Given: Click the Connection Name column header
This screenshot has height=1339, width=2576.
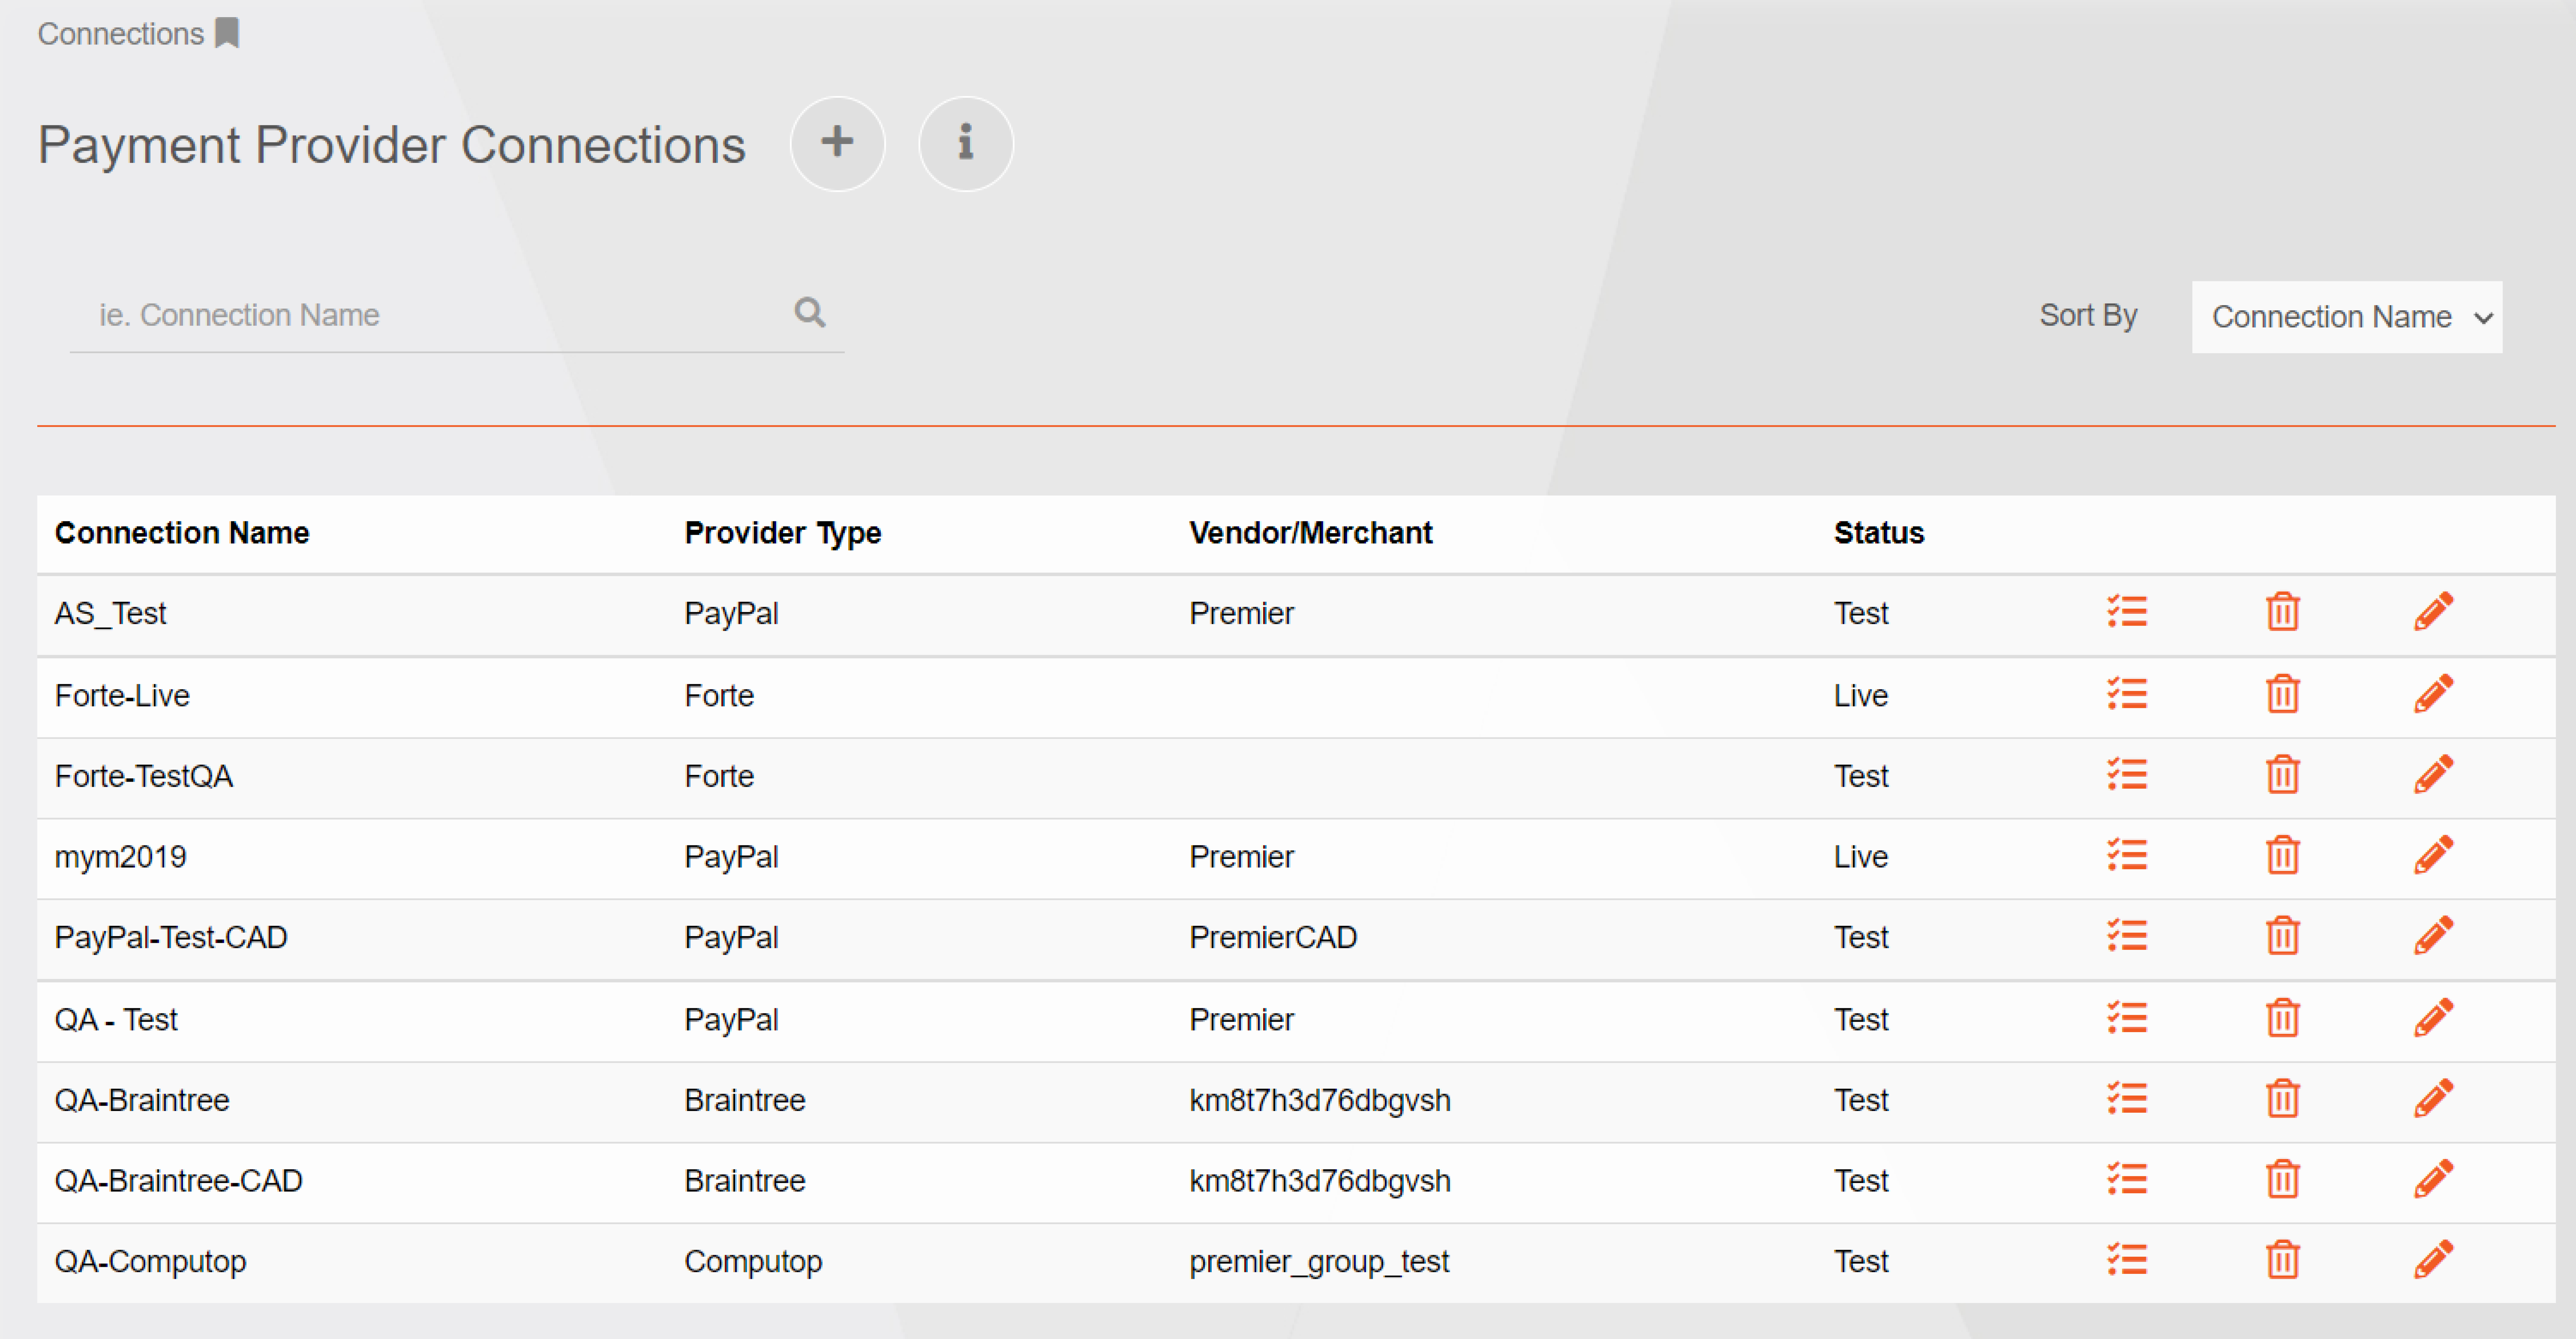Looking at the screenshot, I should (182, 533).
